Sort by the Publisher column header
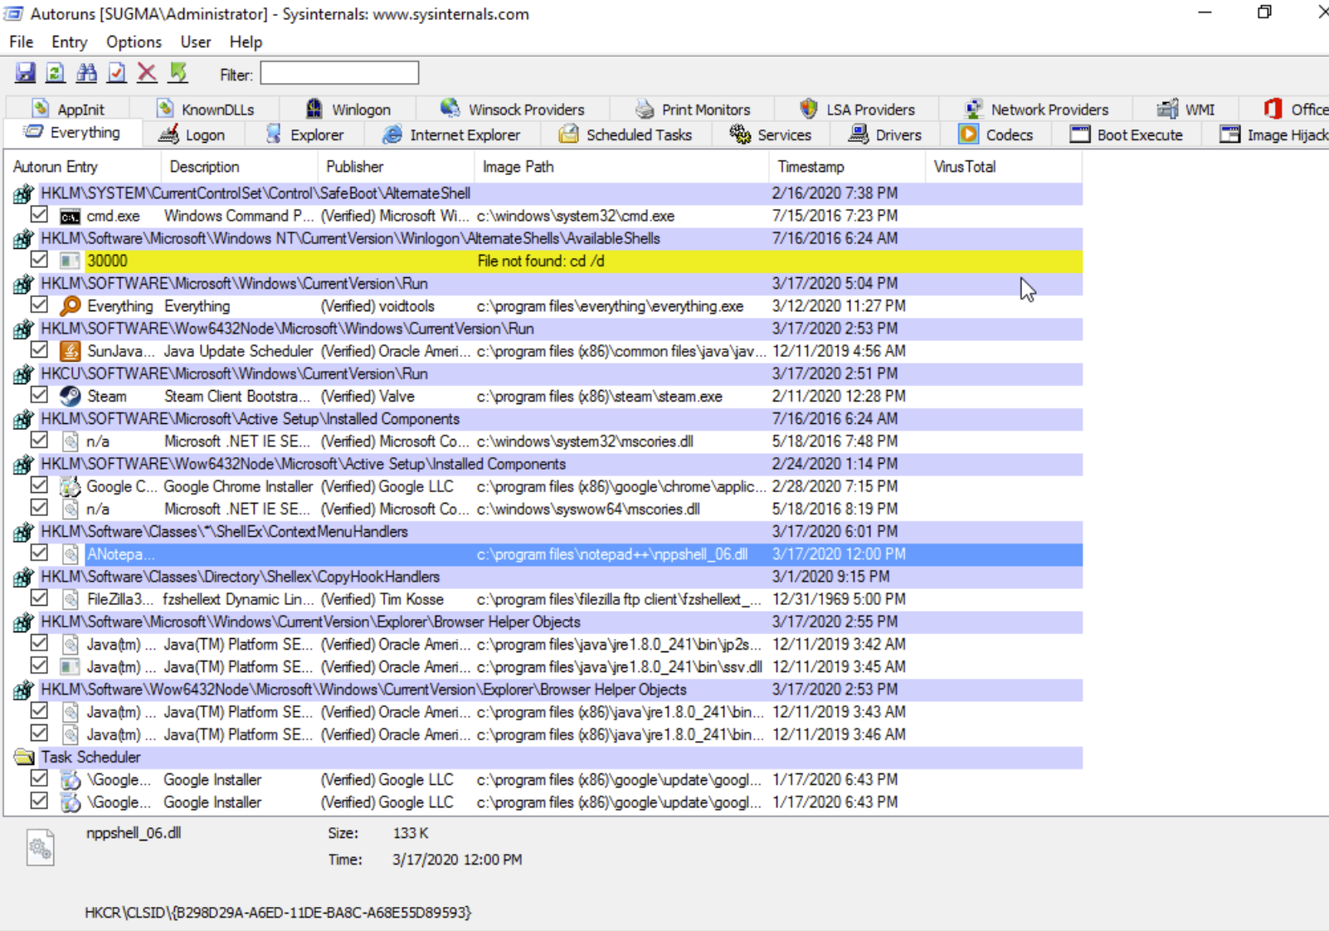Viewport: 1329px width, 931px height. pos(396,167)
